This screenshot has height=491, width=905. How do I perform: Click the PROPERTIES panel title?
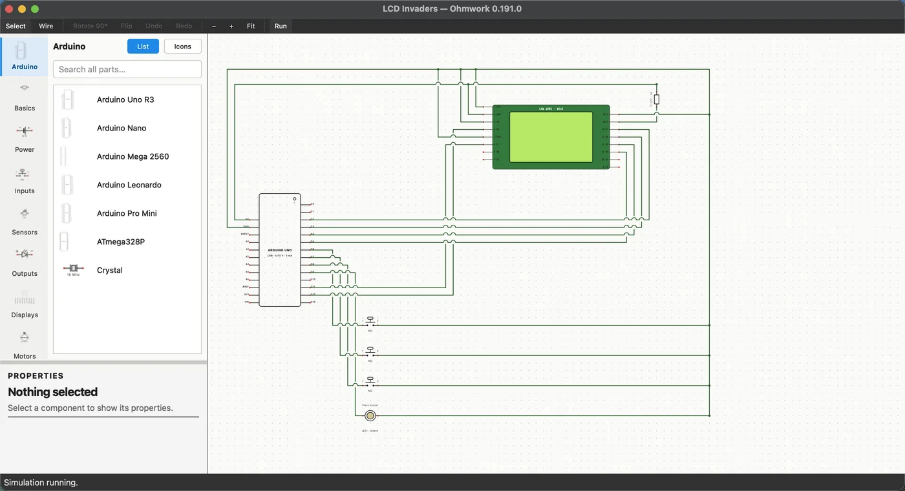point(36,375)
